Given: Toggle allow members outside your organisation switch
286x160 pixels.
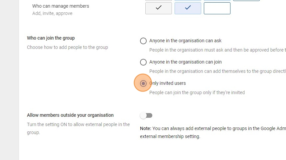Looking at the screenshot, I should tap(146, 115).
